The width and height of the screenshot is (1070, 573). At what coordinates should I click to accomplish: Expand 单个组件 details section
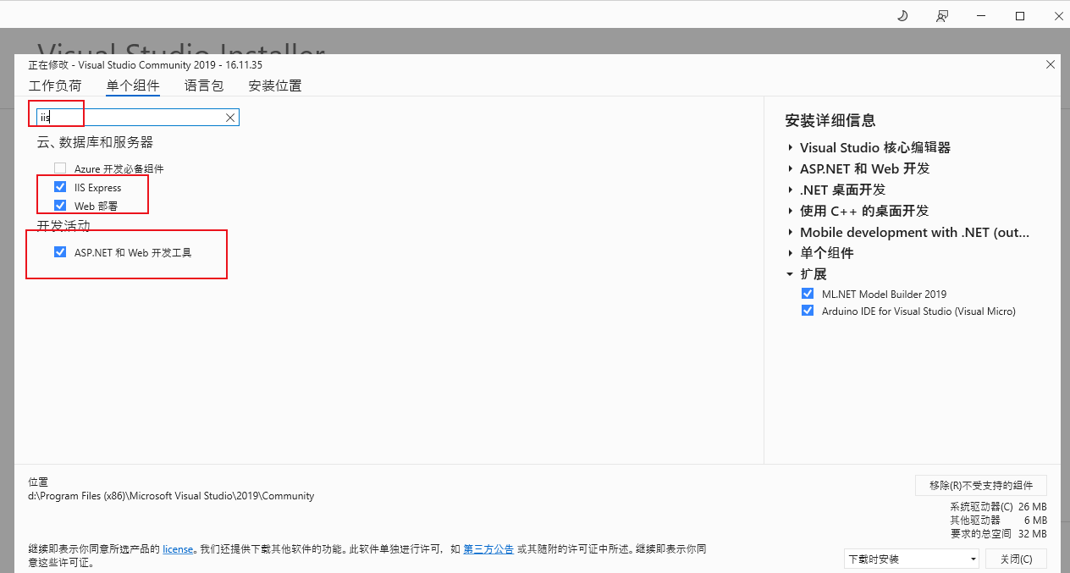pos(791,253)
